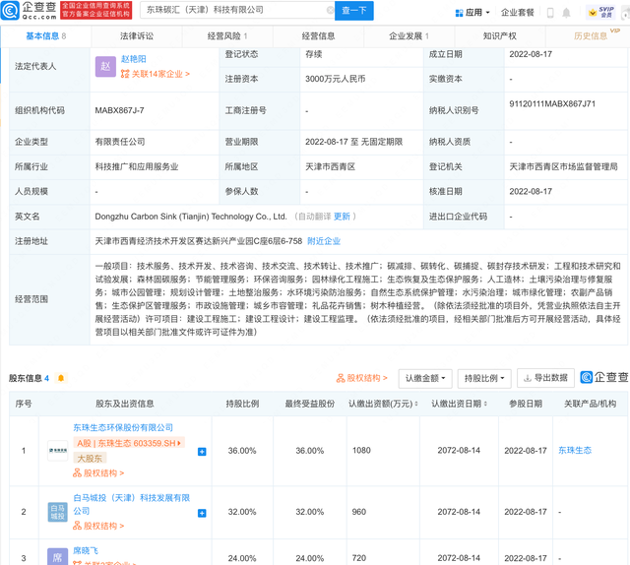Switch to 经营风险 tab

[227, 36]
